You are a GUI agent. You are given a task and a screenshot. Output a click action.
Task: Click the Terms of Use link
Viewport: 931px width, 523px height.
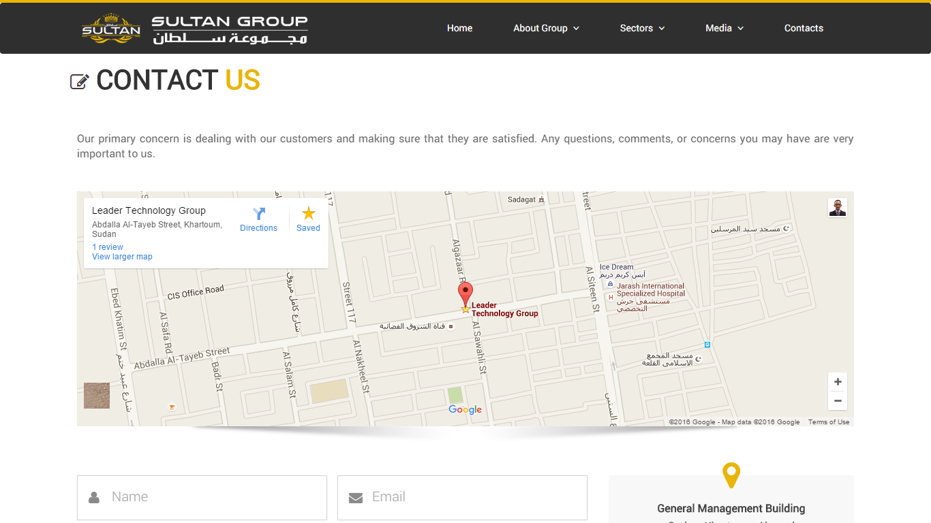coord(829,422)
